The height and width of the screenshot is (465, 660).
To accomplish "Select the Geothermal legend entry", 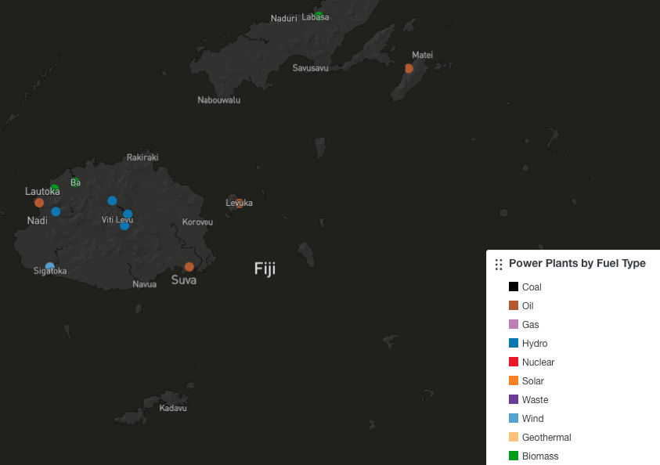I will click(546, 438).
